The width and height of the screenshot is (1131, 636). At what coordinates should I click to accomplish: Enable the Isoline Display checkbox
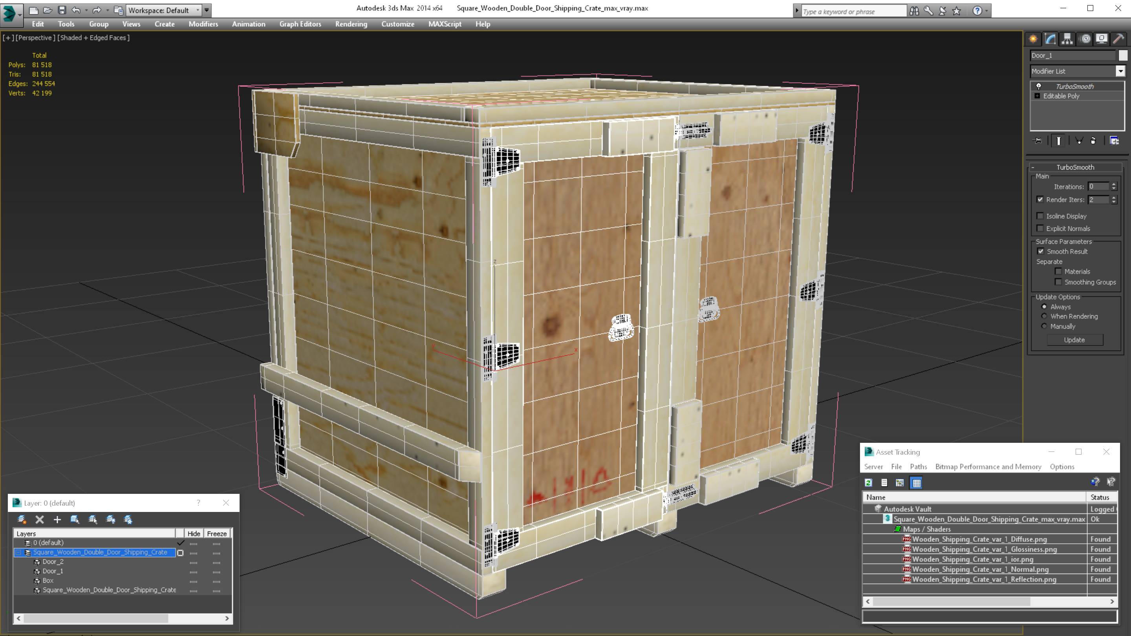pyautogui.click(x=1039, y=216)
